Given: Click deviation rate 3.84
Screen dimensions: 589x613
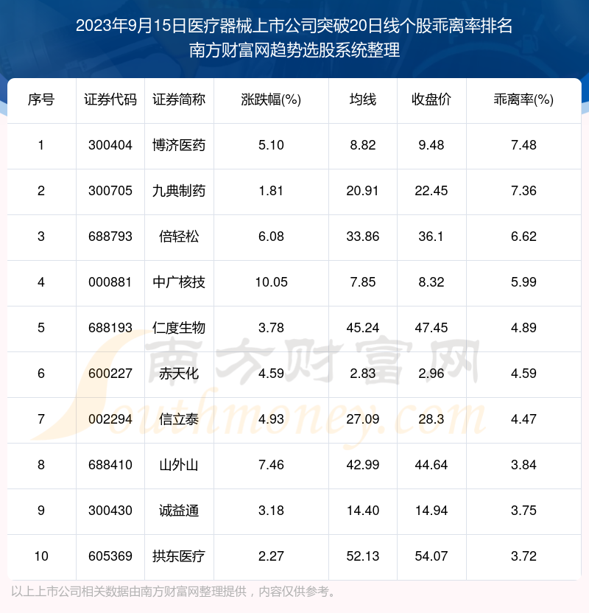Looking at the screenshot, I should point(523,465).
